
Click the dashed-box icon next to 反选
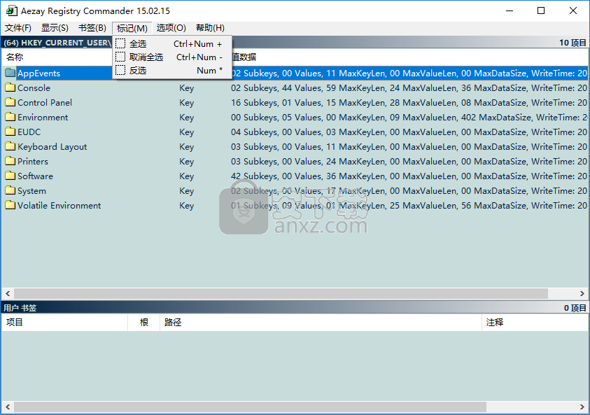pyautogui.click(x=120, y=71)
